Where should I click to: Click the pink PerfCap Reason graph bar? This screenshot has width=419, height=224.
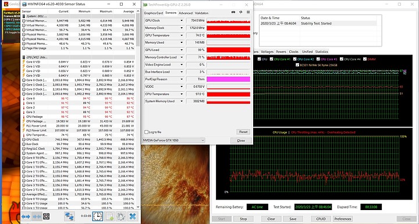(229, 79)
